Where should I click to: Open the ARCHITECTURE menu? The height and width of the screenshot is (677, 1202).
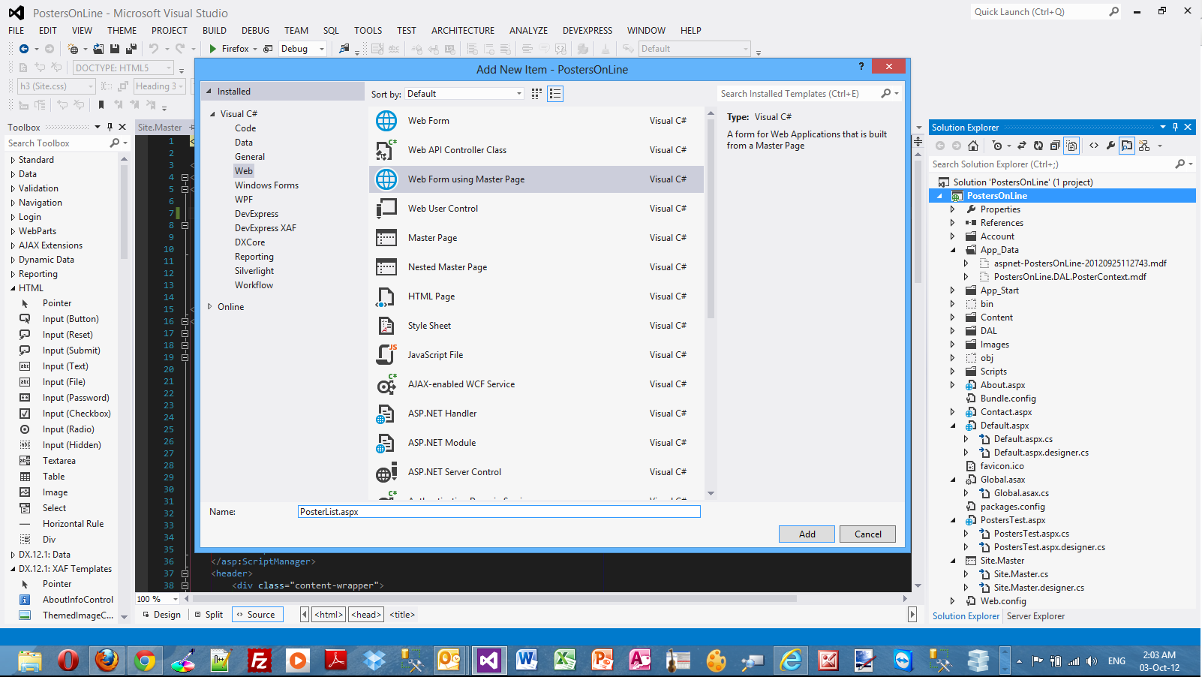pyautogui.click(x=463, y=31)
